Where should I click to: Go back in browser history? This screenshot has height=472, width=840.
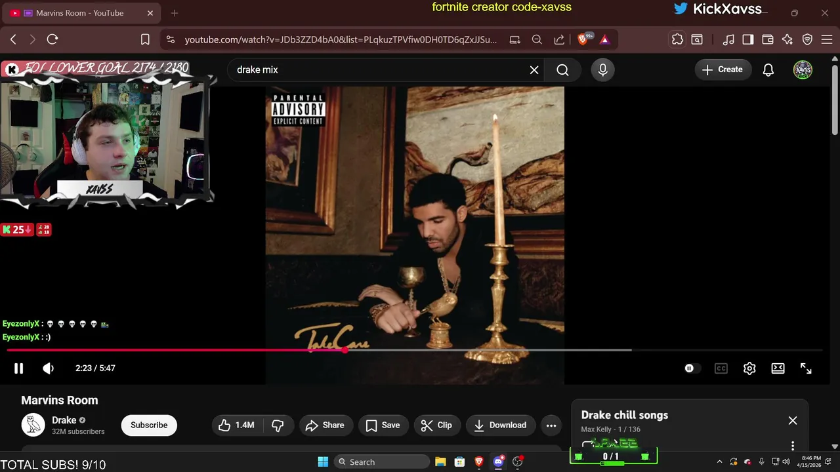(13, 39)
